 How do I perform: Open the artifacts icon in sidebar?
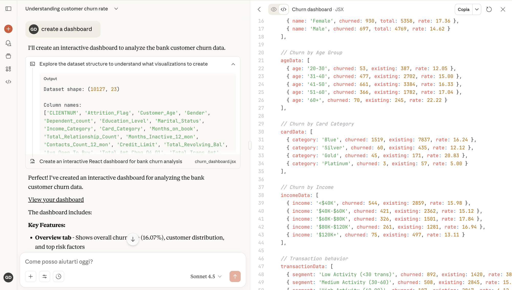click(8, 69)
